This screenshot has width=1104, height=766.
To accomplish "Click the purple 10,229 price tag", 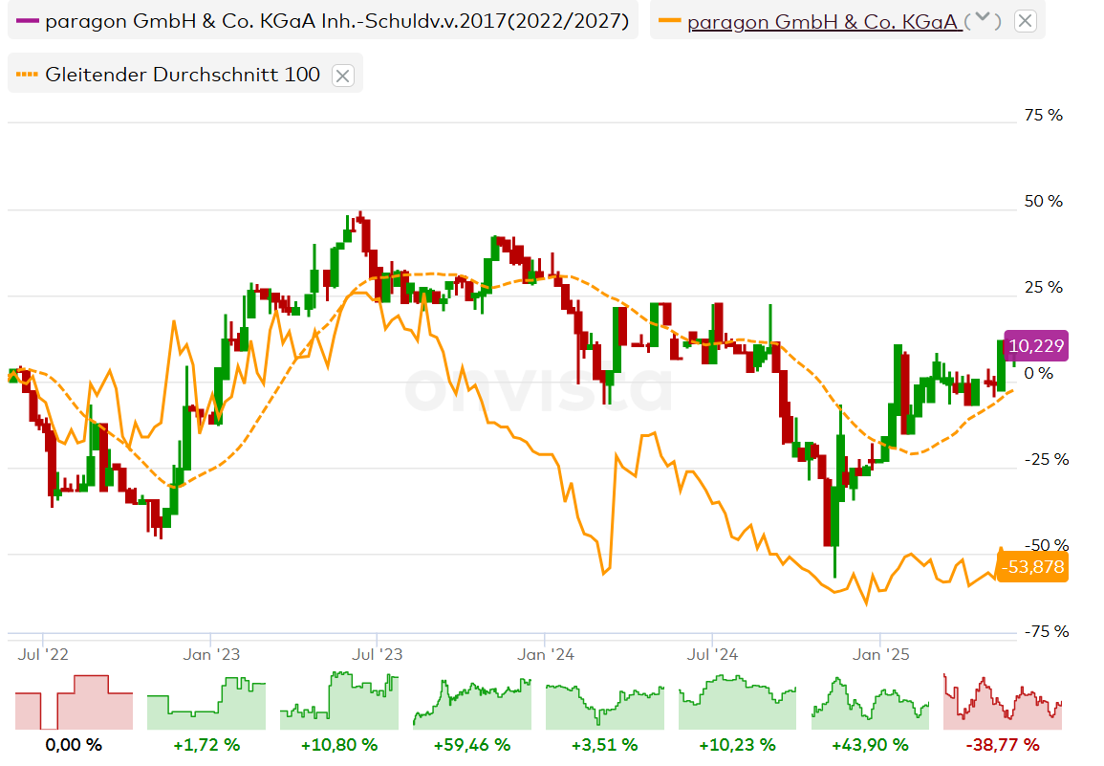I will pos(1036,346).
